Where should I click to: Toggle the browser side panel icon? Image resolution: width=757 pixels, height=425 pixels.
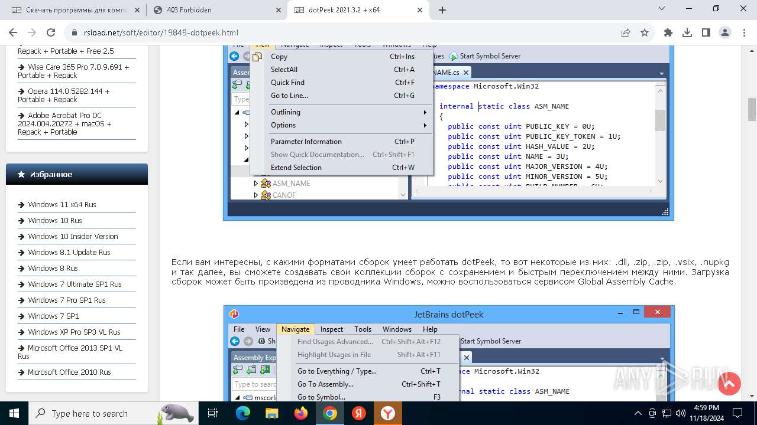(x=706, y=33)
